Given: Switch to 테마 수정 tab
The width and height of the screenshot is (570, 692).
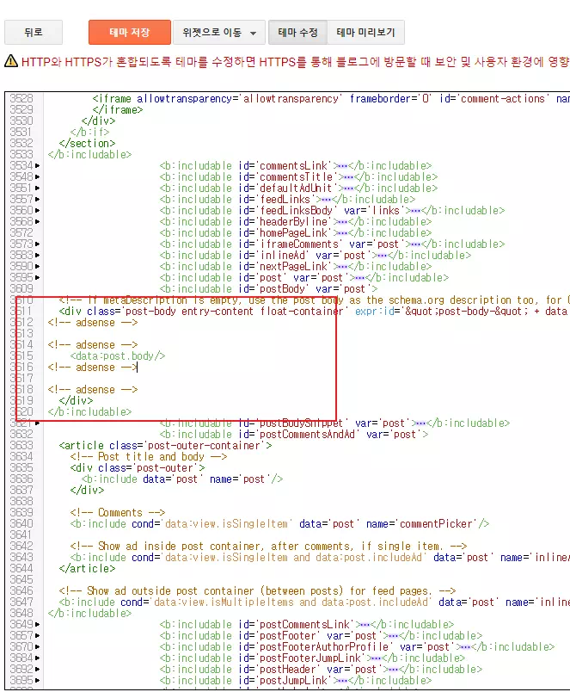Looking at the screenshot, I should tap(298, 32).
